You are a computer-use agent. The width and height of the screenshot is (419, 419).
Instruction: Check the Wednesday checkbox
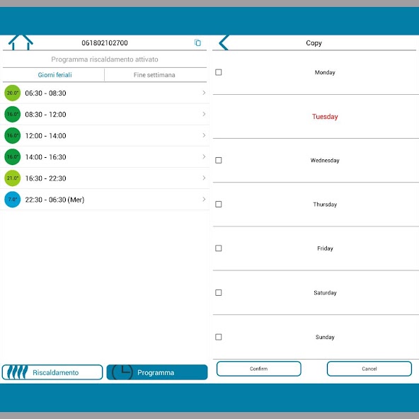point(218,161)
